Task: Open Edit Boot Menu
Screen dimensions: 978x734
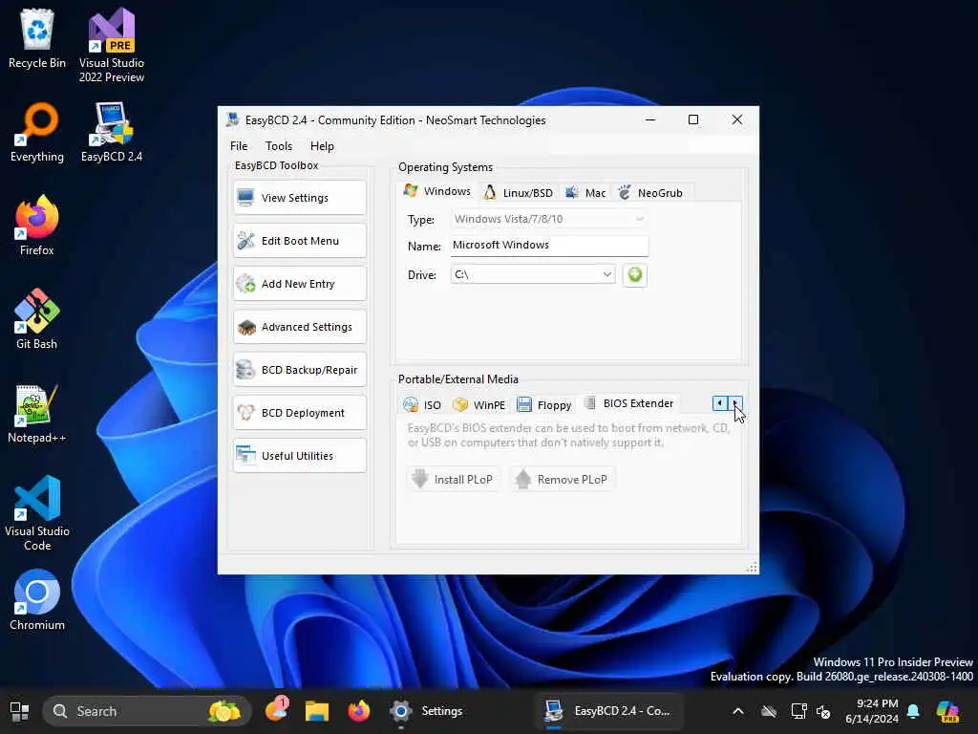Action: pyautogui.click(x=299, y=241)
